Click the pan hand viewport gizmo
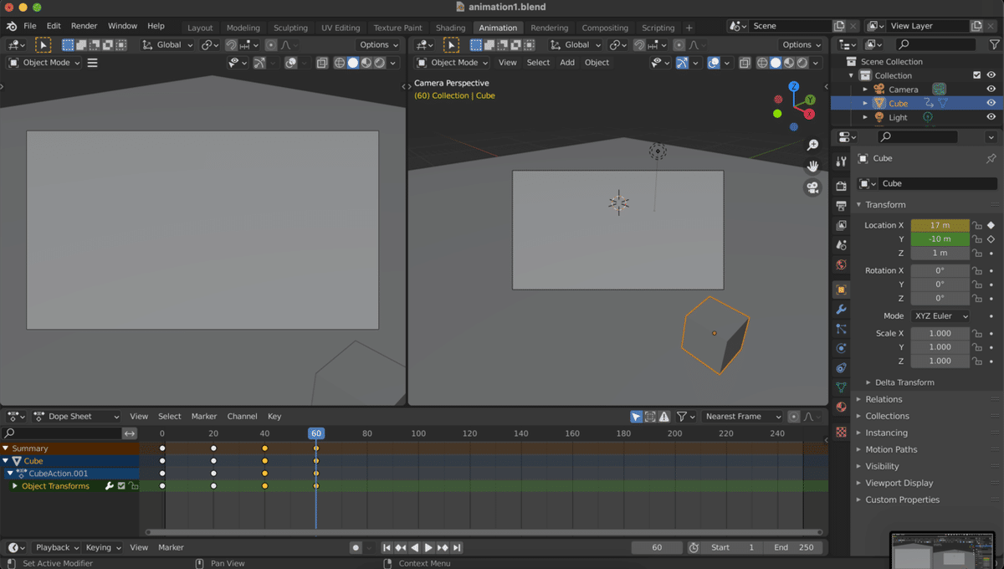This screenshot has height=569, width=1004. click(x=812, y=167)
